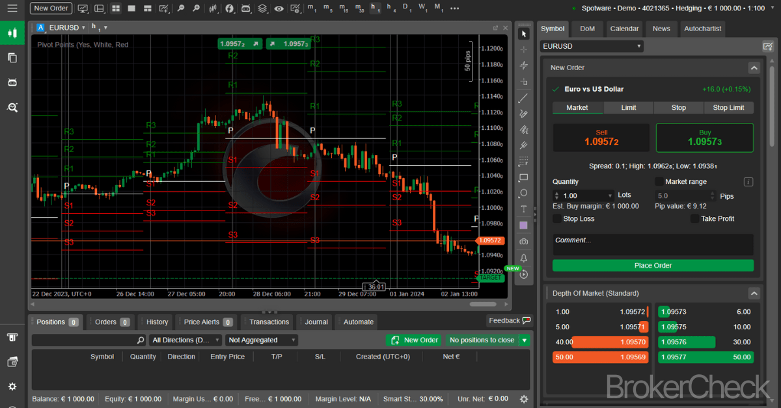Select the text T drawing tool
This screenshot has height=408, width=781.
pyautogui.click(x=524, y=209)
